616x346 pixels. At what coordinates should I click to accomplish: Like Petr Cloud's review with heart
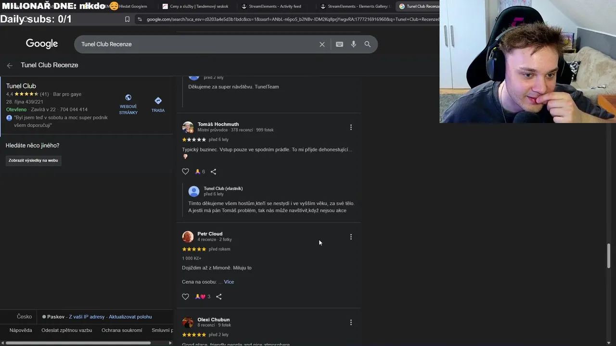point(185,297)
